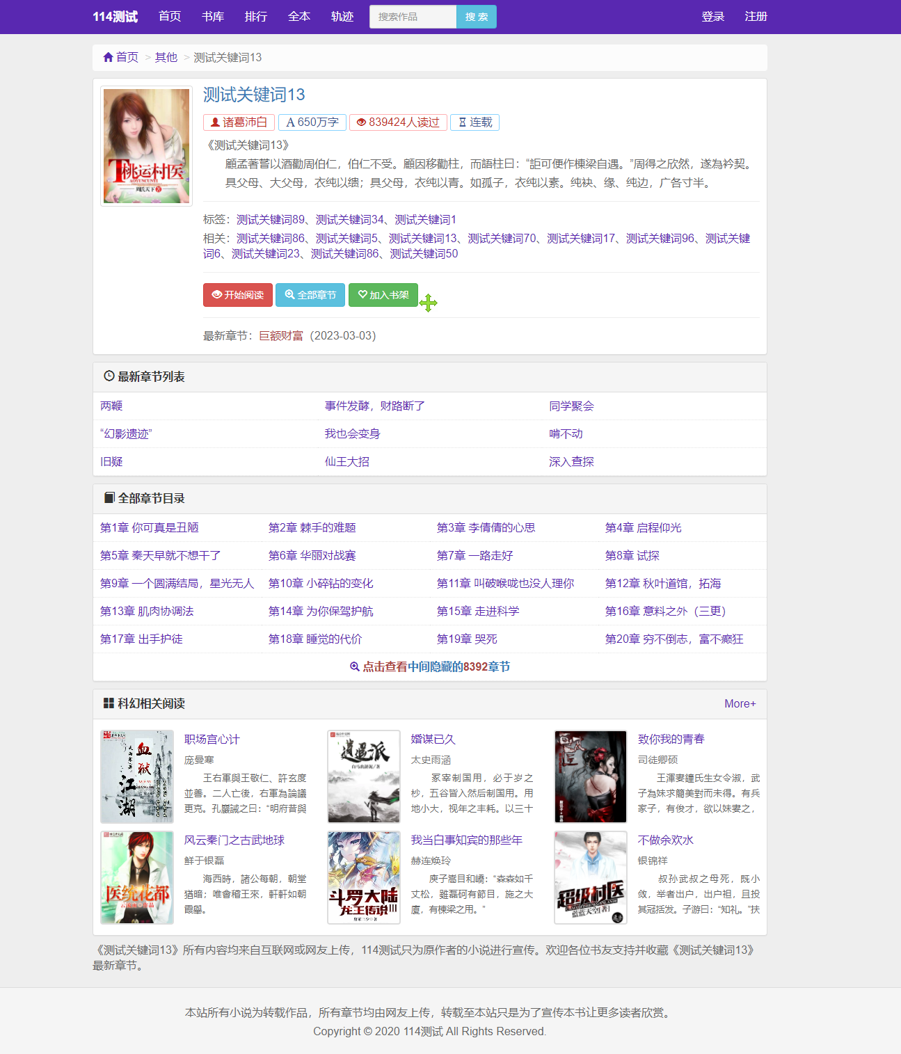Viewport: 901px width, 1054px height.
Task: Click 职场宫心计 book cover thumbnail
Action: (x=137, y=776)
